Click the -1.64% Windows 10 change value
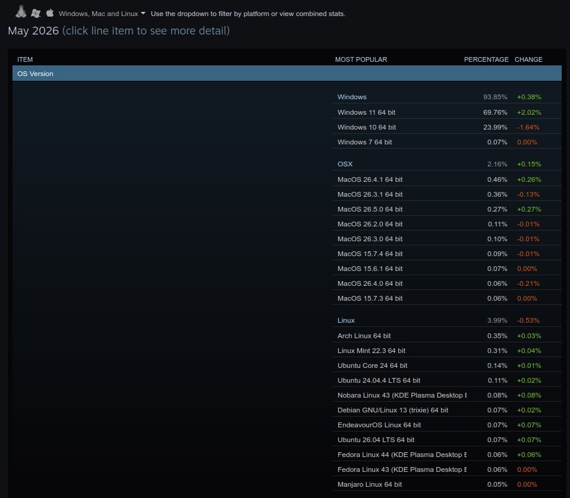Image resolution: width=570 pixels, height=498 pixels. pos(528,127)
